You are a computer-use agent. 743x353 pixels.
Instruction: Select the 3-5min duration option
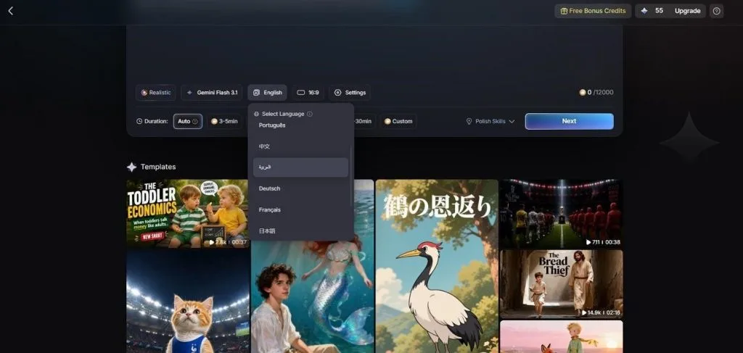point(224,121)
